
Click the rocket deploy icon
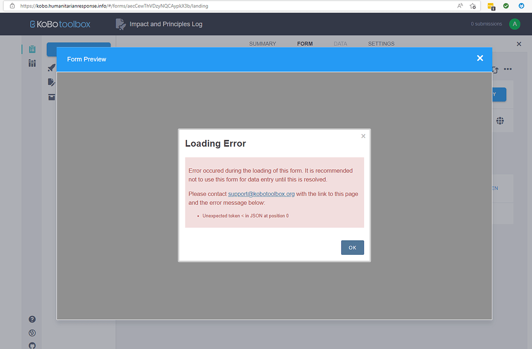(x=50, y=67)
